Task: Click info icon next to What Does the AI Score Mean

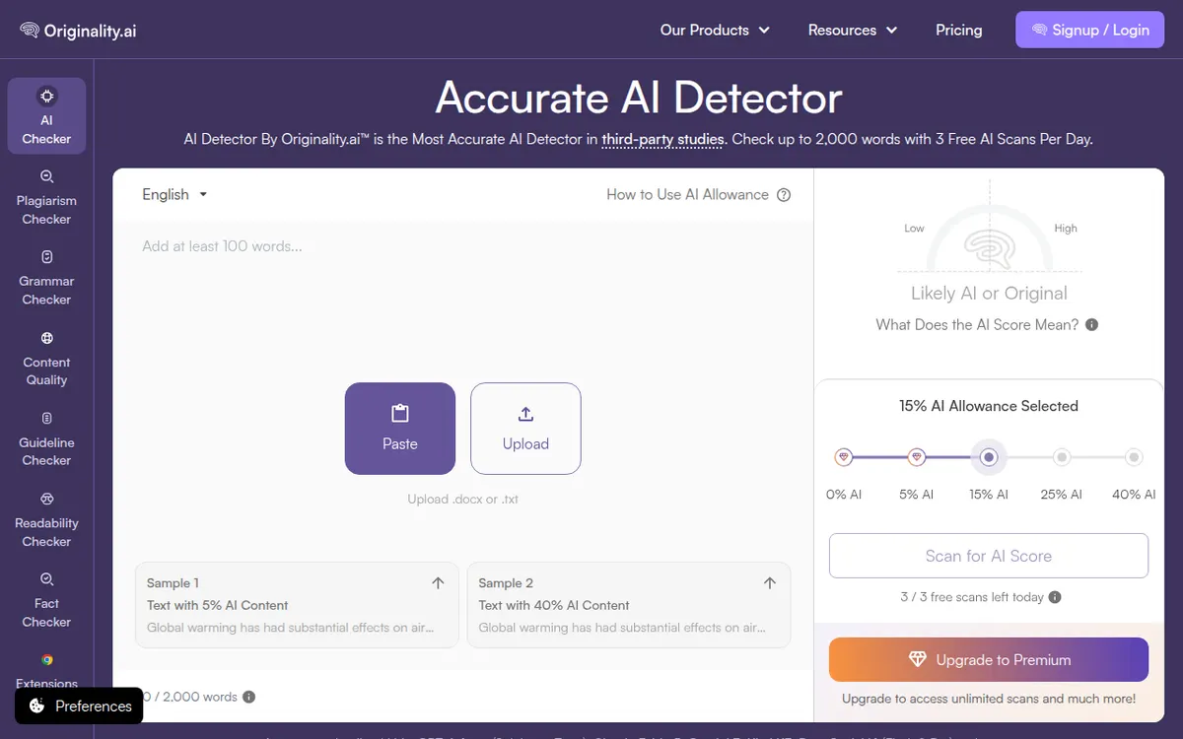Action: coord(1092,325)
